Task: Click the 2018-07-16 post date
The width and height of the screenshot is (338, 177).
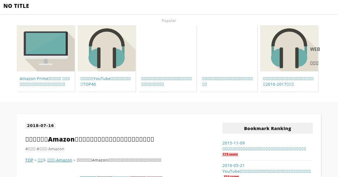Action: point(41,126)
